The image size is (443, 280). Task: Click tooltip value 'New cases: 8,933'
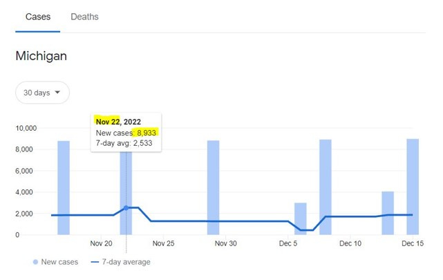click(x=126, y=133)
